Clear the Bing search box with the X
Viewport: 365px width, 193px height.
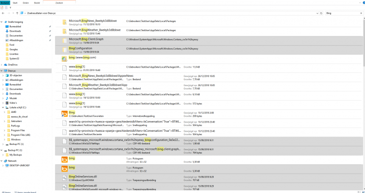pos(361,13)
